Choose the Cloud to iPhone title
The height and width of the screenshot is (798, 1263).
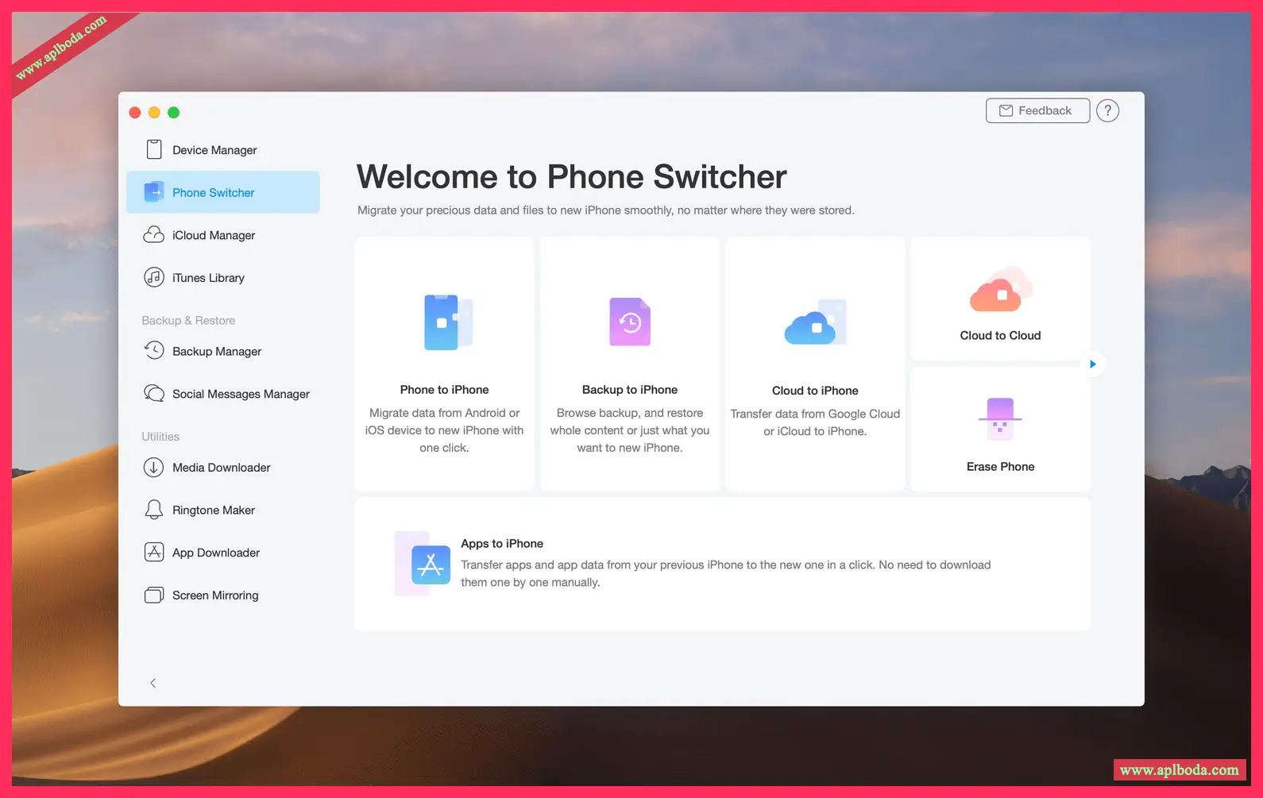815,391
